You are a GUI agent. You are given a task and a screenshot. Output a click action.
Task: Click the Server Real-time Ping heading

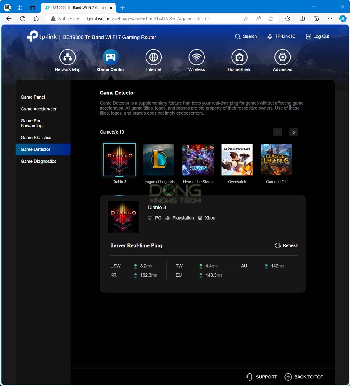click(x=136, y=245)
